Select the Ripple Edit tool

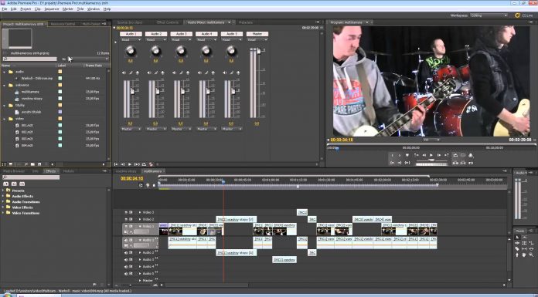pos(517,243)
